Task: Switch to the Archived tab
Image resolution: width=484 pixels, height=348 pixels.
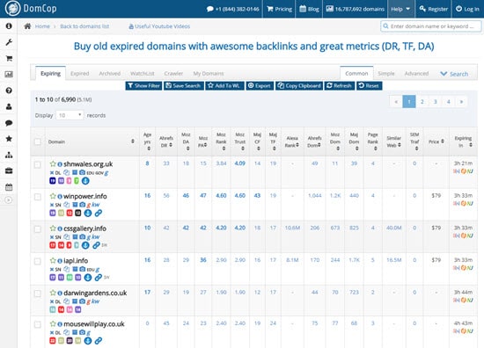Action: coord(110,74)
